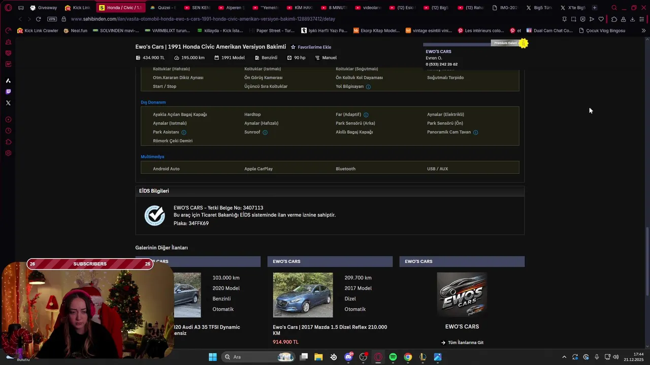650x365 pixels.
Task: Expand the bookmarks bar overflow chevron
Action: 643,30
